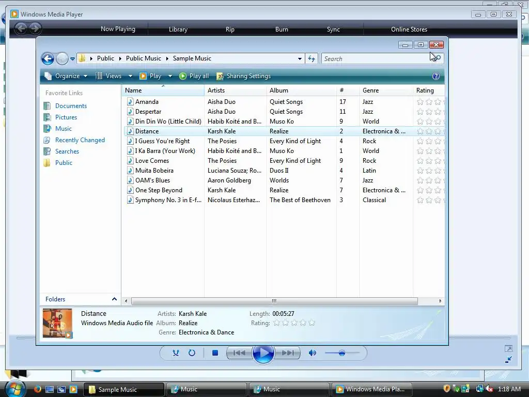Viewport: 529px width, 397px height.
Task: Open Sync tab in Media Player
Action: click(333, 29)
